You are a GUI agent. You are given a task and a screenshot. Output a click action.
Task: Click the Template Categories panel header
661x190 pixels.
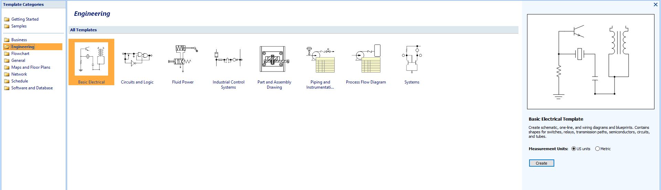point(33,4)
